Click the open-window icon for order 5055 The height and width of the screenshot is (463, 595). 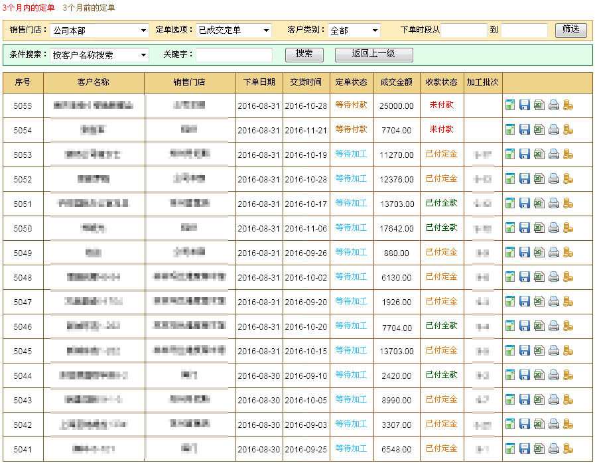click(510, 105)
